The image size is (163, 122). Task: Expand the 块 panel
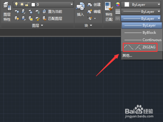[88, 25]
